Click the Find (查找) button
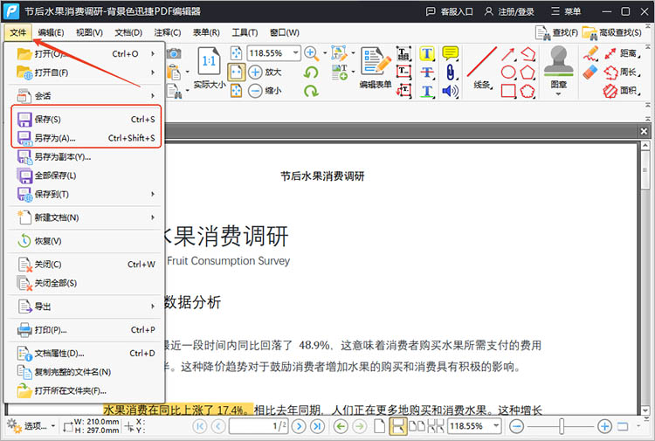The image size is (655, 441). point(557,32)
